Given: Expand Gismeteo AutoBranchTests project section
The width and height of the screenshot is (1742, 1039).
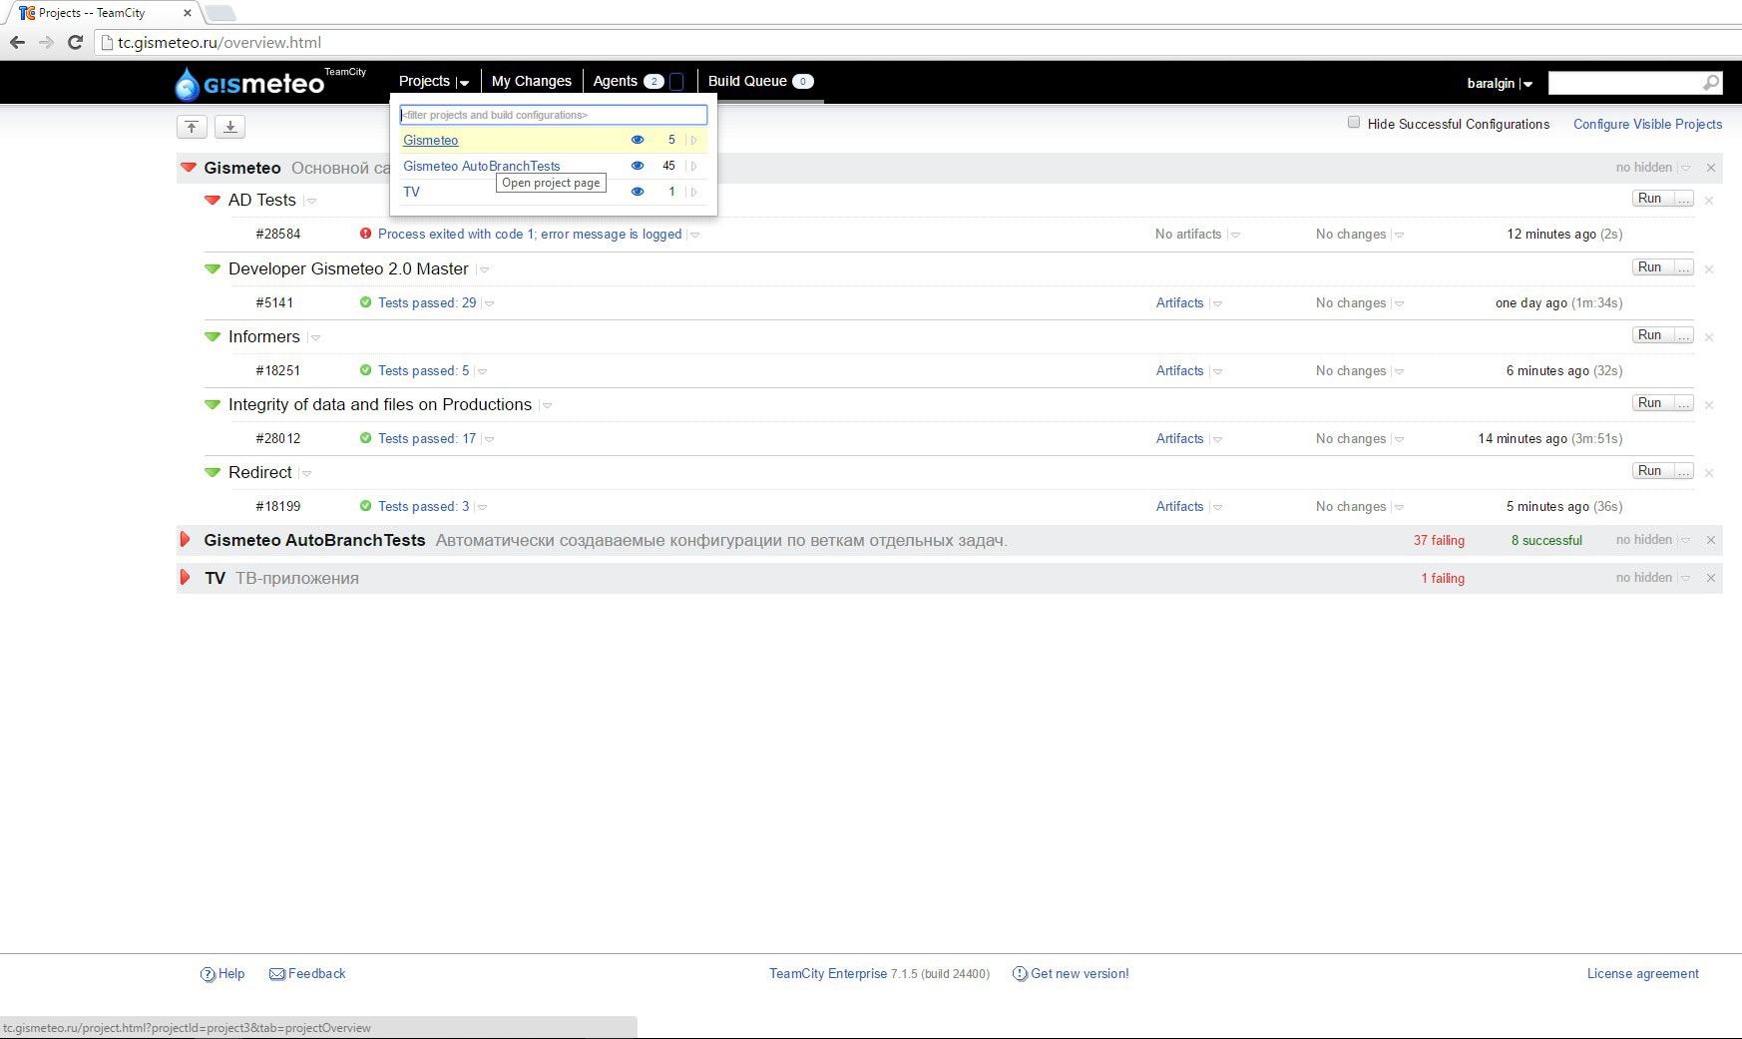Looking at the screenshot, I should click(185, 540).
